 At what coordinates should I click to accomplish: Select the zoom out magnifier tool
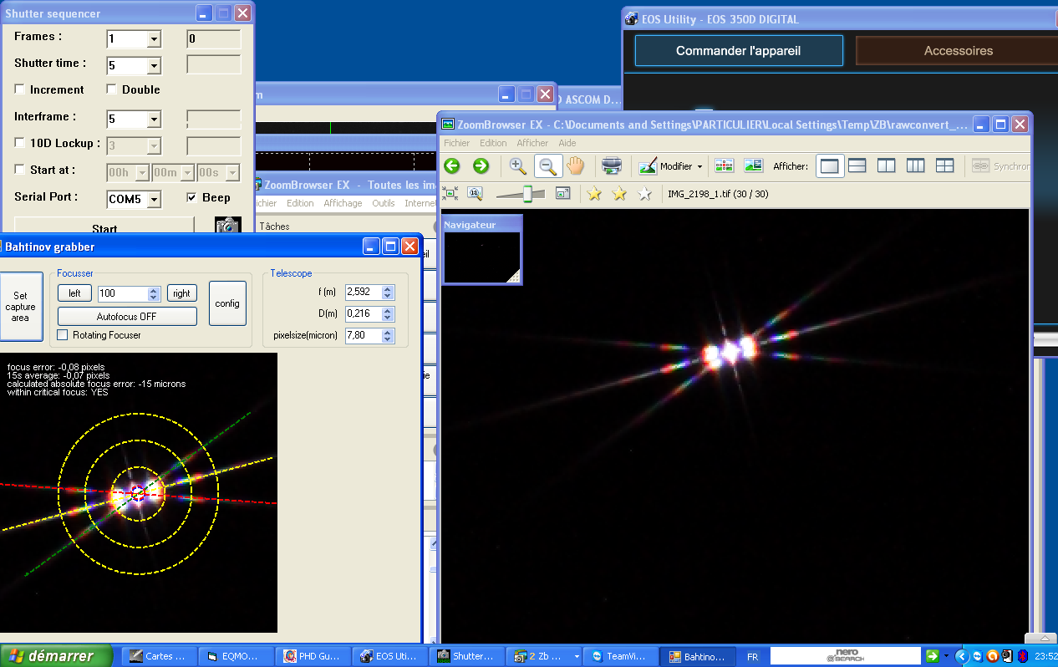pos(547,165)
